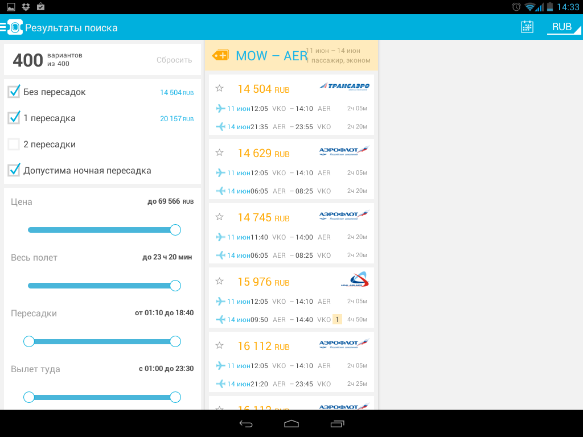Tap the app logo in the header
Image resolution: width=583 pixels, height=437 pixels.
15,27
